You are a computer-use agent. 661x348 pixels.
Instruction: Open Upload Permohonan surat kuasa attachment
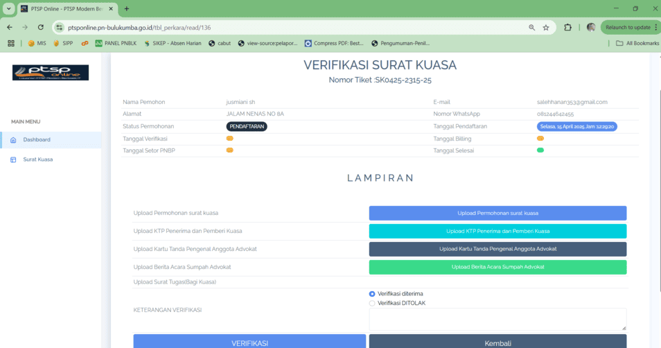[497, 213]
